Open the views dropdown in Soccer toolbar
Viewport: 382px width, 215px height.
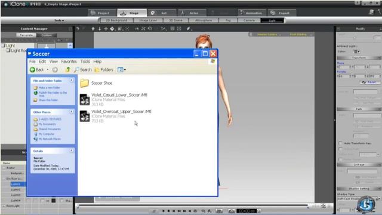pyautogui.click(x=122, y=70)
